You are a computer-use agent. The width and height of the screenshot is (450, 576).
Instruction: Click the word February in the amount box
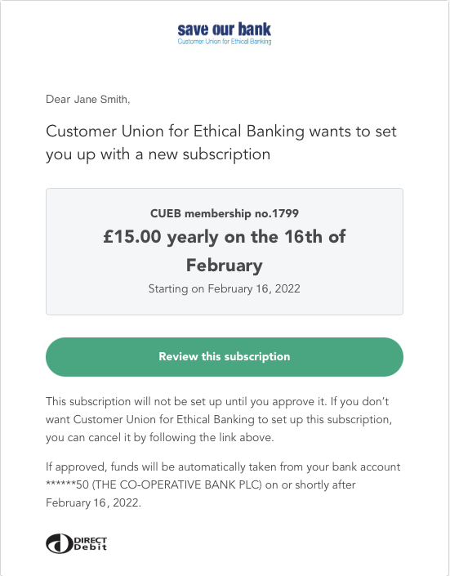tap(225, 266)
